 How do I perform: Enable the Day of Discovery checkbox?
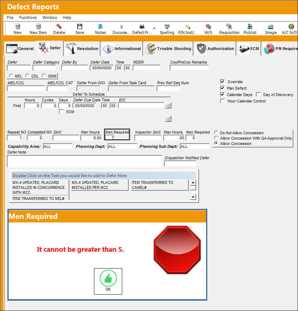[x=258, y=94]
